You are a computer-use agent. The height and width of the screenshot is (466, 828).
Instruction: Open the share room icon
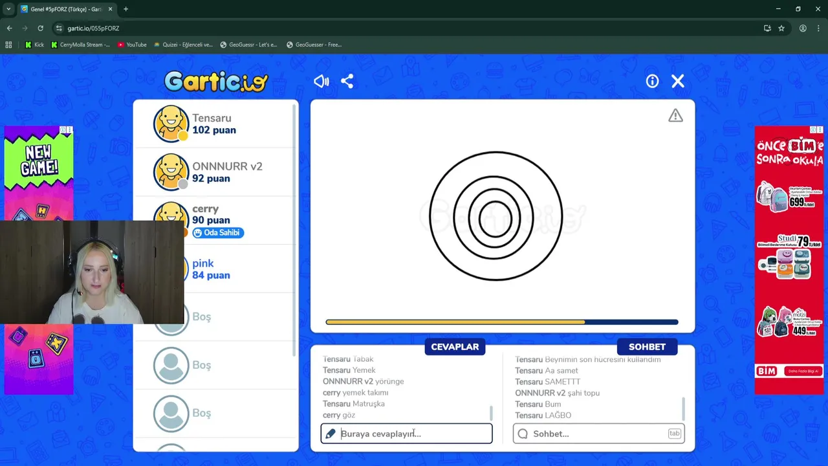347,81
